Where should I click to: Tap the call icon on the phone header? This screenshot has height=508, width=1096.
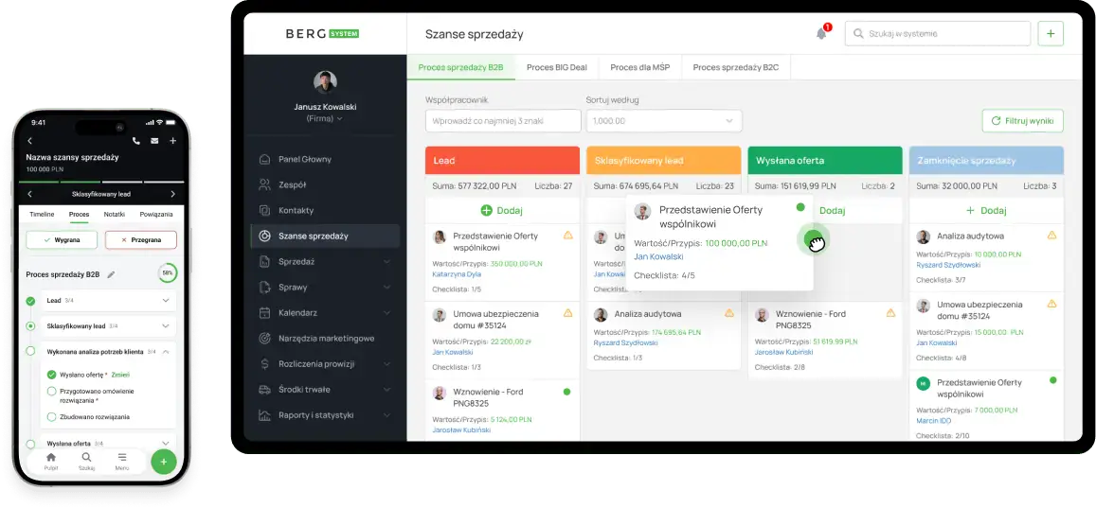[x=136, y=141]
